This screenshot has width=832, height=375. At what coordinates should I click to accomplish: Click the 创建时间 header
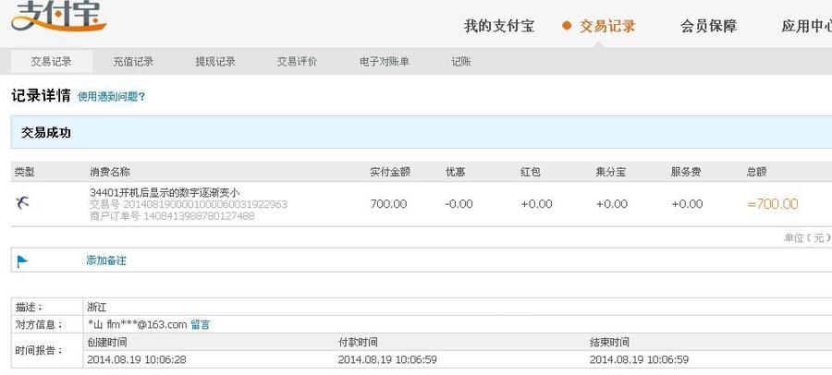(x=107, y=342)
